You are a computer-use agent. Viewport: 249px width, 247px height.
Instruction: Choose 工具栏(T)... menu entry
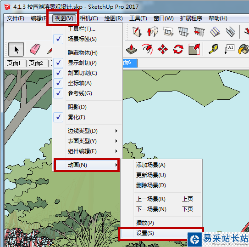[x=87, y=29]
